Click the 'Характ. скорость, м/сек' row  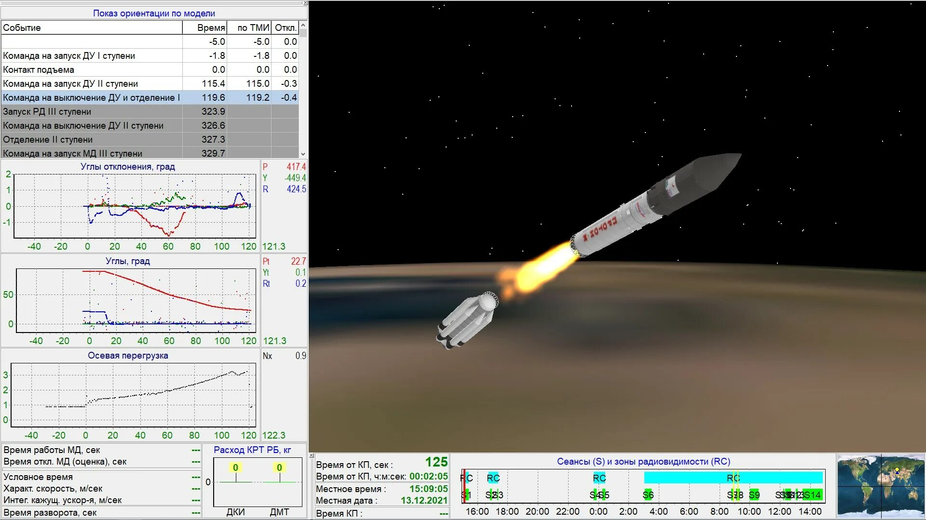[101, 489]
